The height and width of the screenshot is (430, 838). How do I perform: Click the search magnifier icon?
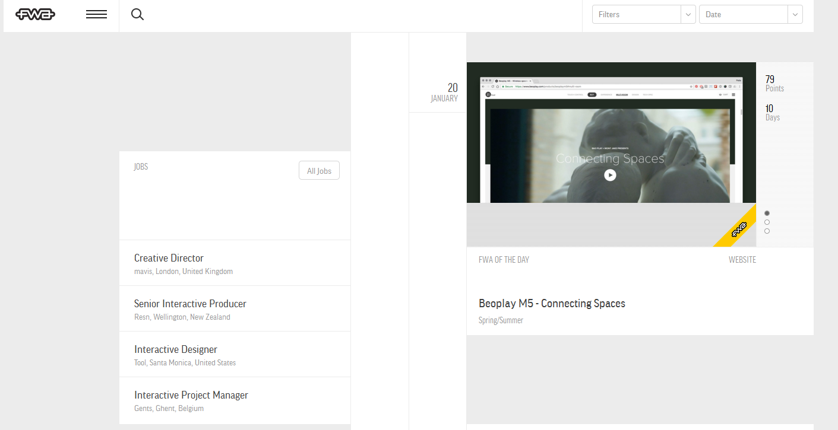[x=137, y=15]
